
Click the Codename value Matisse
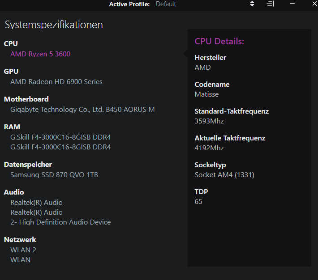(206, 94)
